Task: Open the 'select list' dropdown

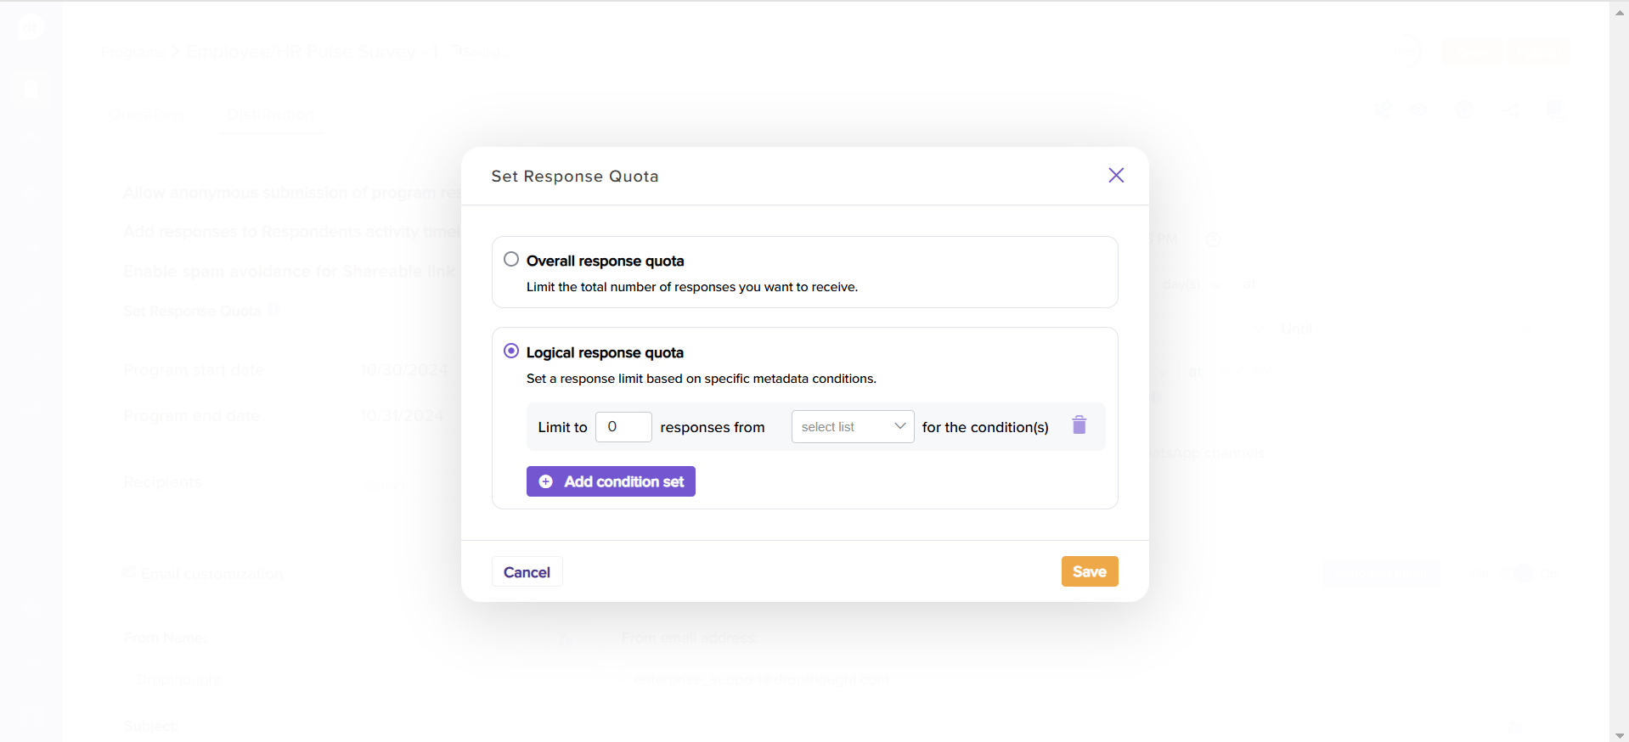Action: coord(852,427)
